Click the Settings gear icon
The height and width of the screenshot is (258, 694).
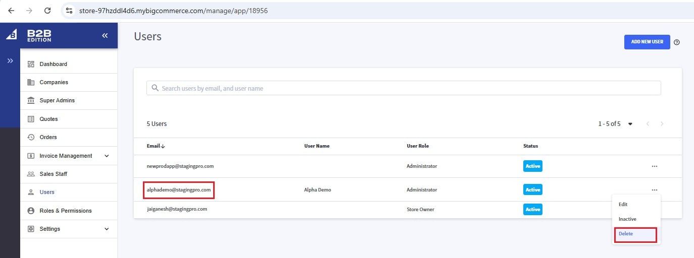[x=30, y=229]
